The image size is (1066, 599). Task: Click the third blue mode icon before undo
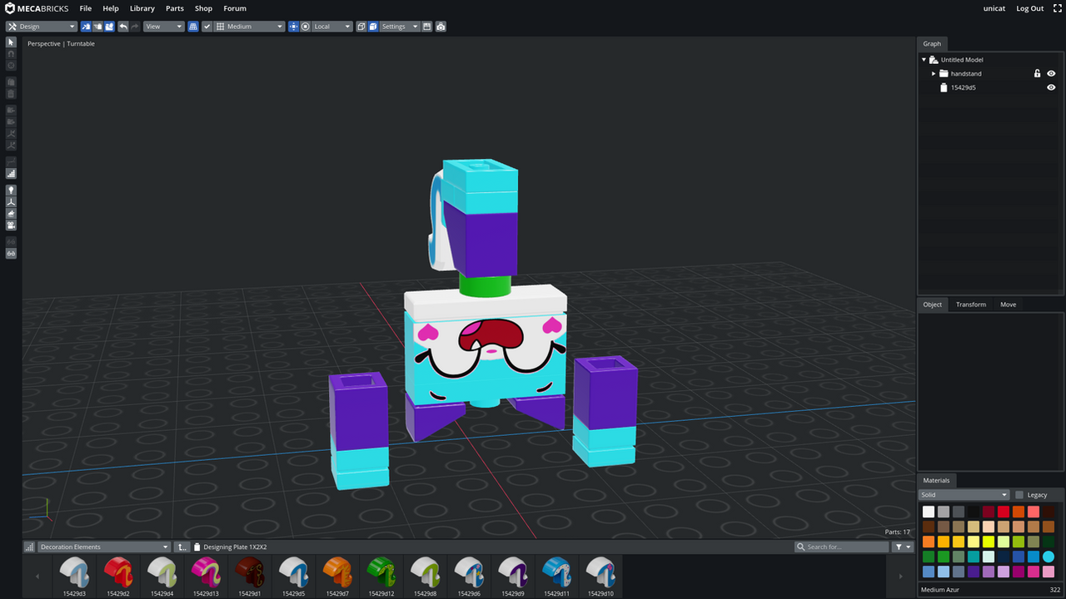(109, 27)
